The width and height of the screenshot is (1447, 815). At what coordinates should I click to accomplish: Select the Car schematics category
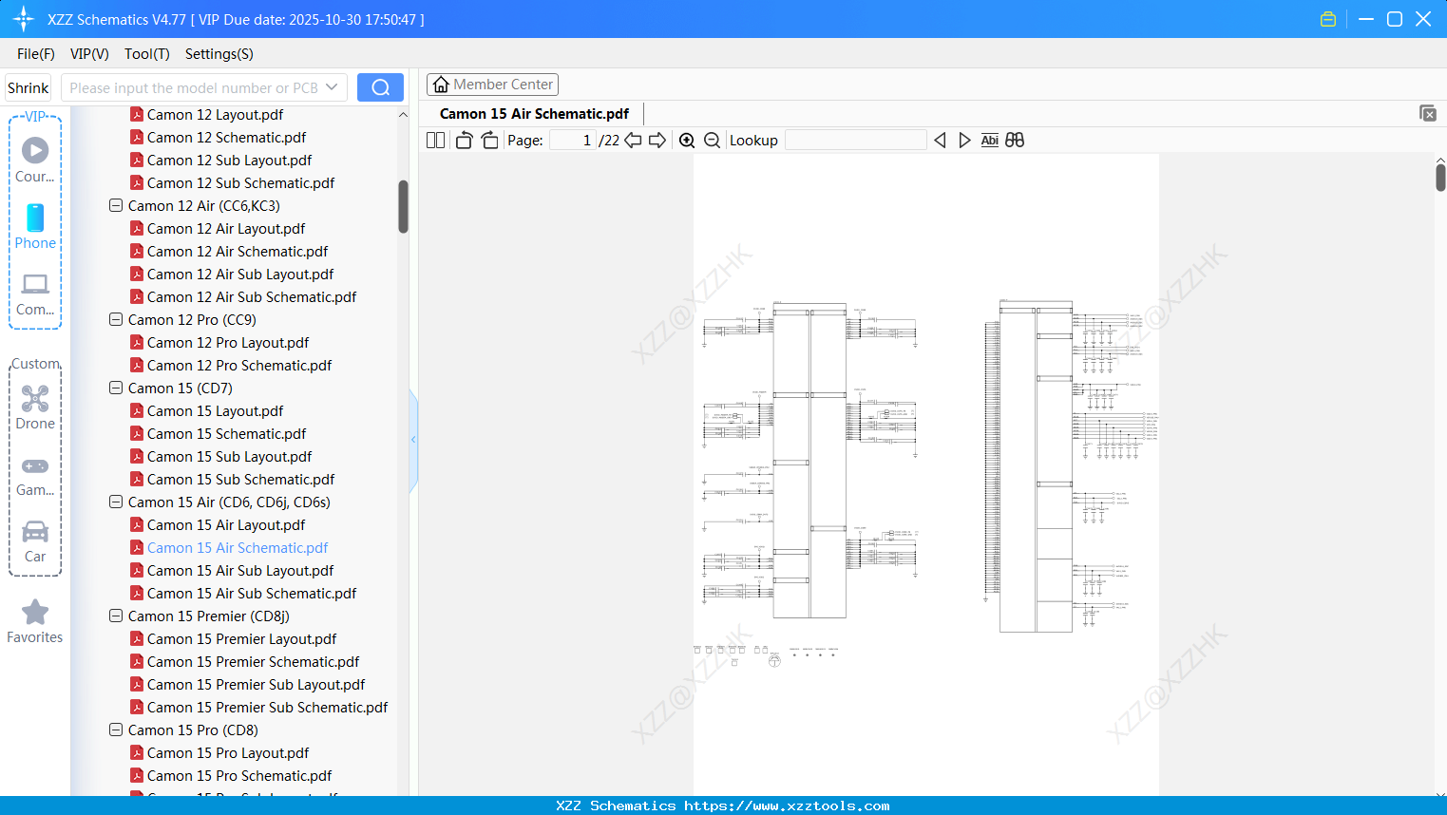pos(34,541)
